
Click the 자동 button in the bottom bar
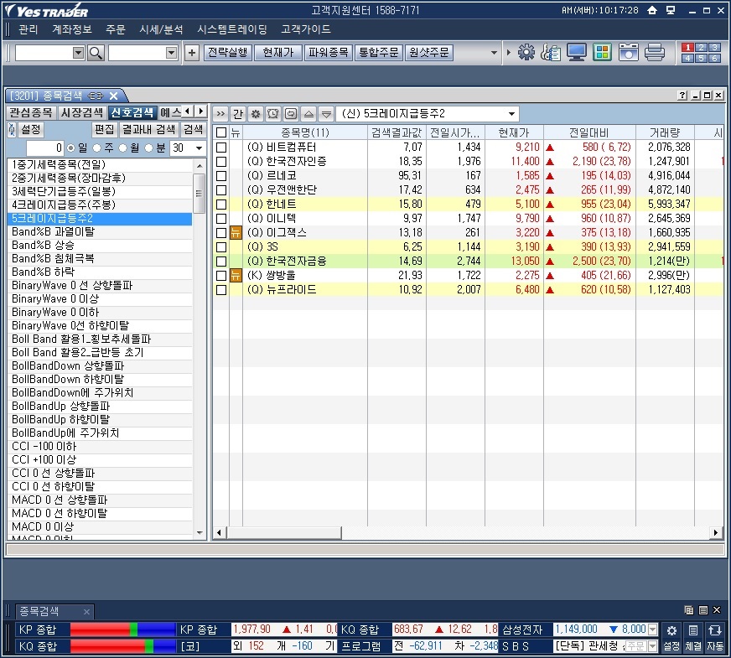click(715, 637)
